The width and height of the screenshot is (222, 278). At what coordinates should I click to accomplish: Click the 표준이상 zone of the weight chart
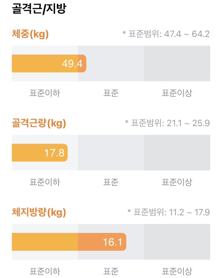coord(177,63)
